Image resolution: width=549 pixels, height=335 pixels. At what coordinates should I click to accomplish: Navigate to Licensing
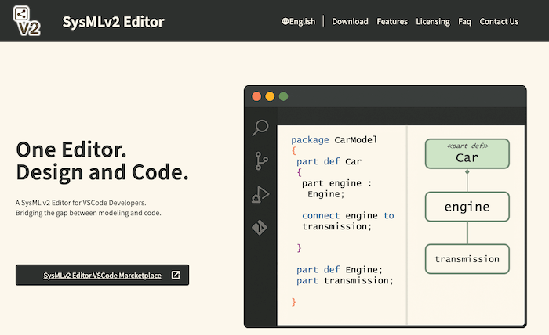click(433, 22)
